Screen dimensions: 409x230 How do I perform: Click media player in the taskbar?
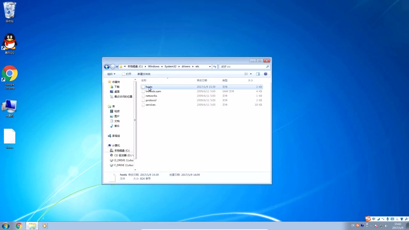(44, 226)
